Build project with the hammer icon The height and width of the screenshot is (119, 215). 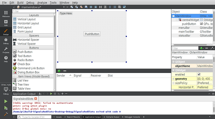pos(6,114)
